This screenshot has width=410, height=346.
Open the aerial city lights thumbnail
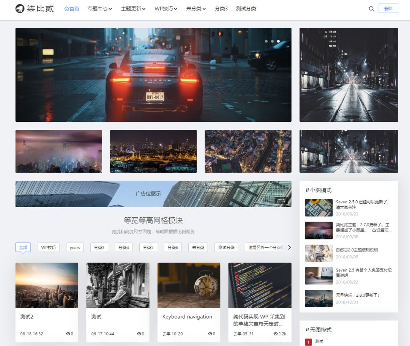coord(248,151)
